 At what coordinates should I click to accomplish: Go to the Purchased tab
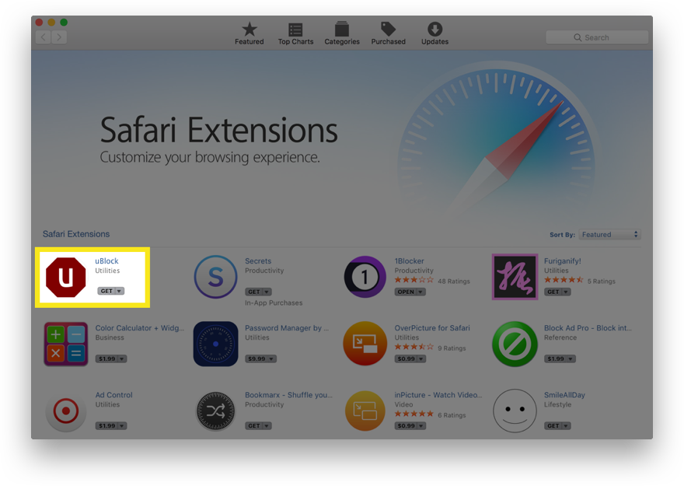[x=388, y=33]
